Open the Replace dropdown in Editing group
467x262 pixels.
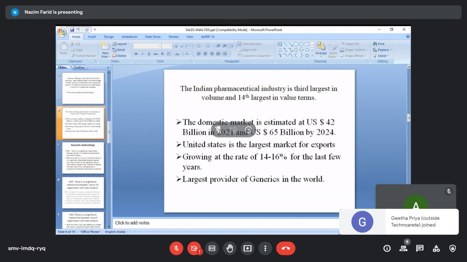tap(382, 50)
